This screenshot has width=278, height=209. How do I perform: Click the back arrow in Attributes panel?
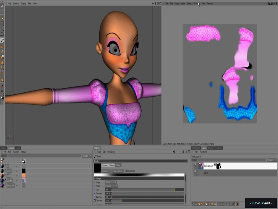[174, 152]
